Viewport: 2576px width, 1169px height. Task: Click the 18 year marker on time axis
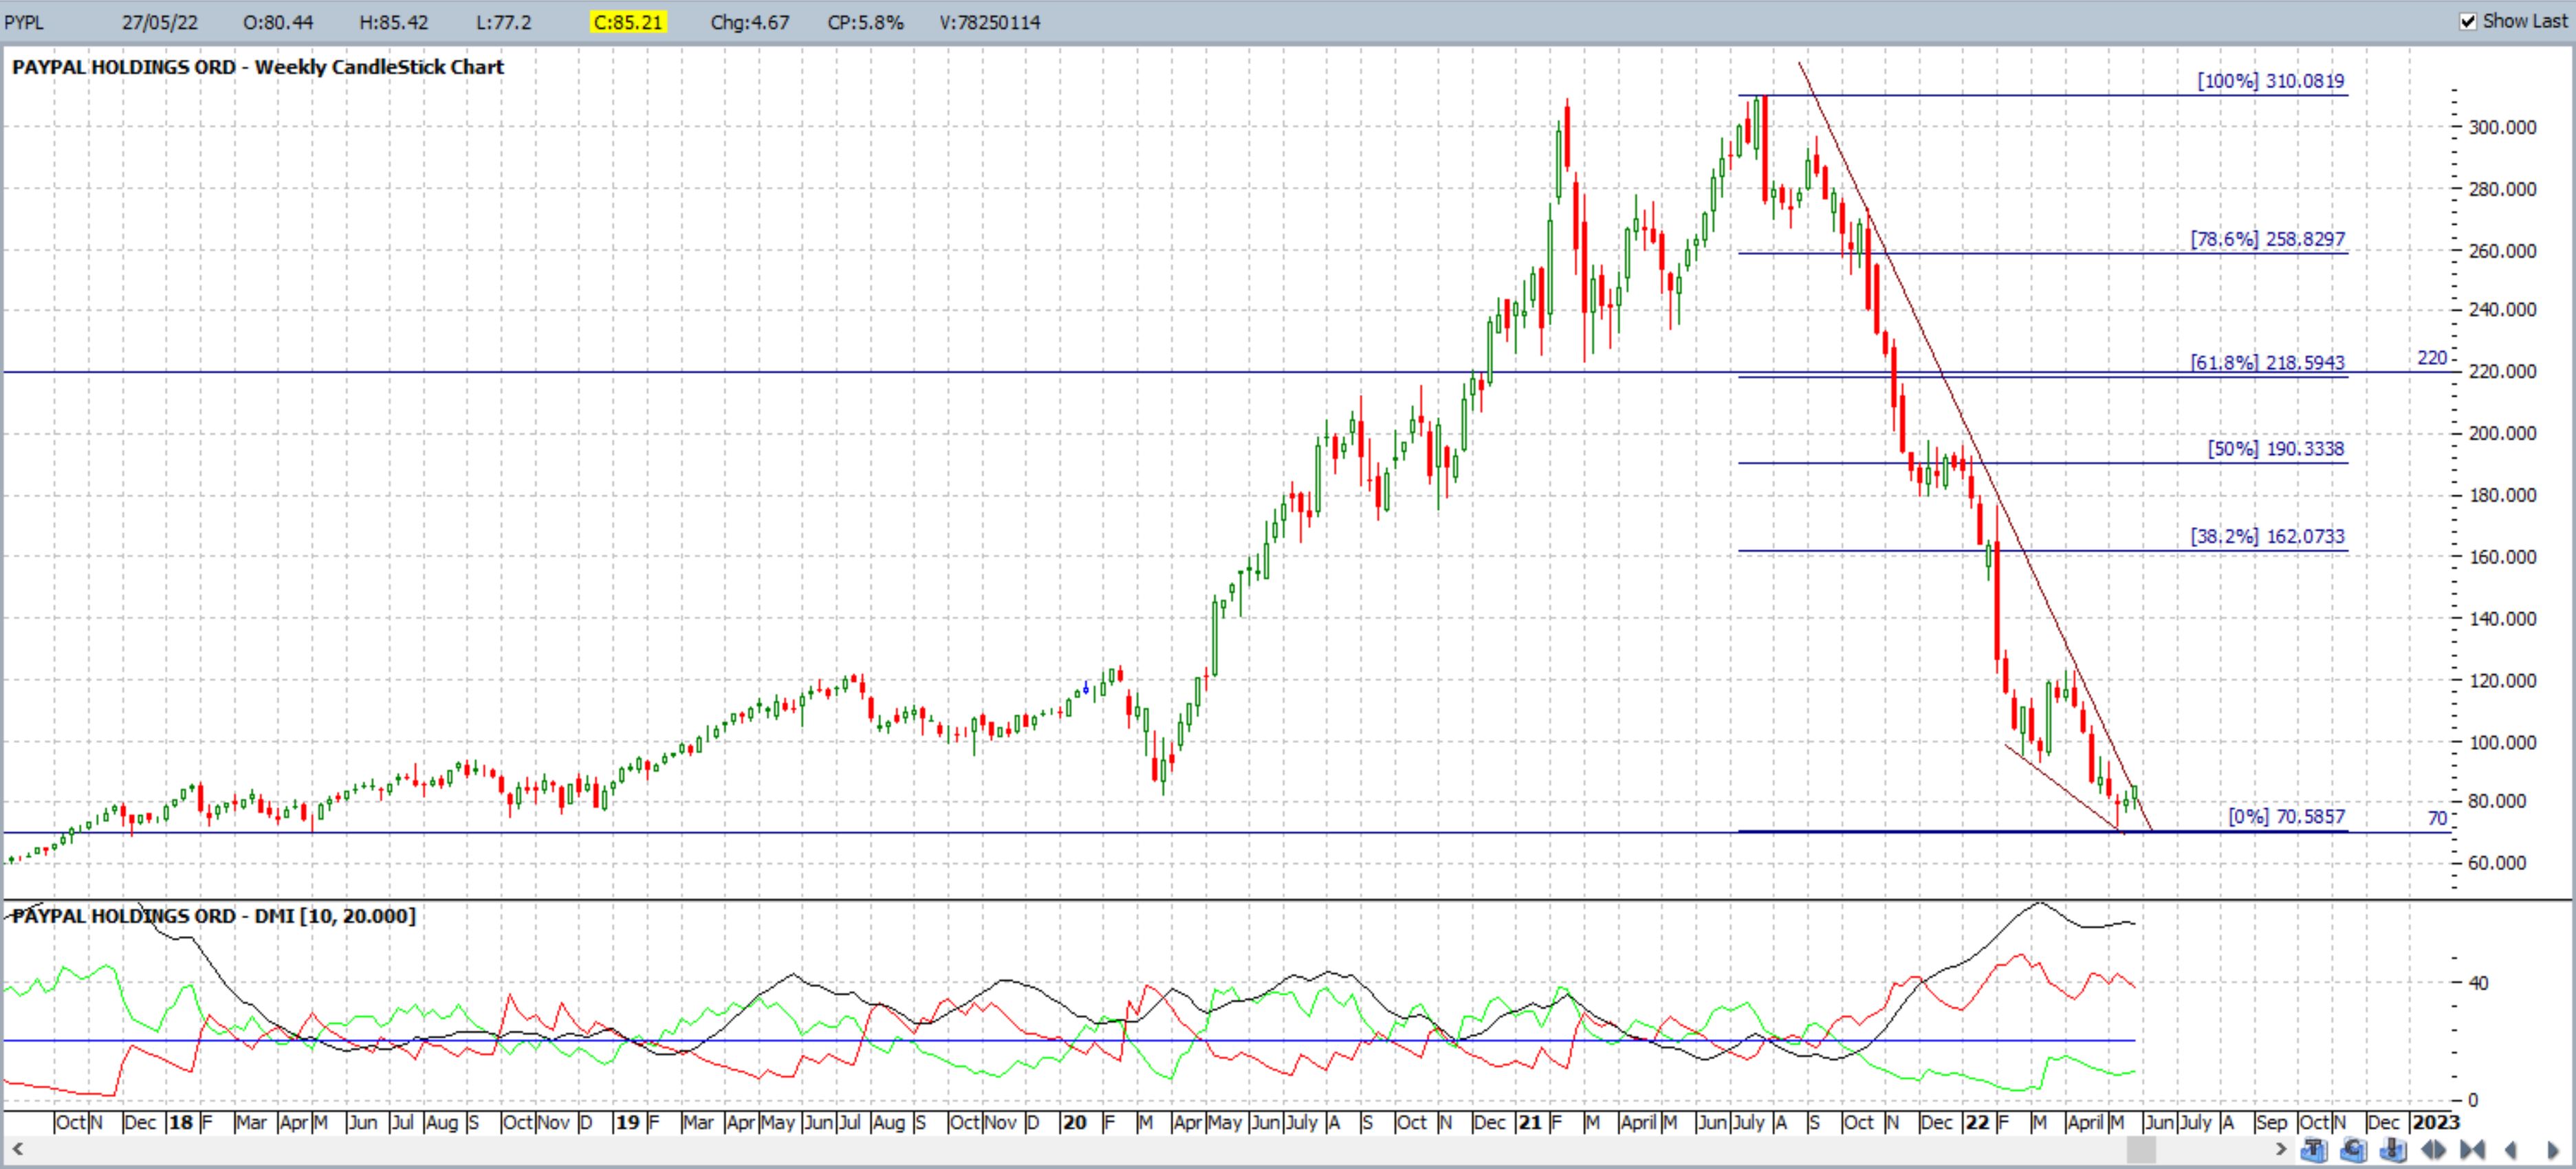180,1122
